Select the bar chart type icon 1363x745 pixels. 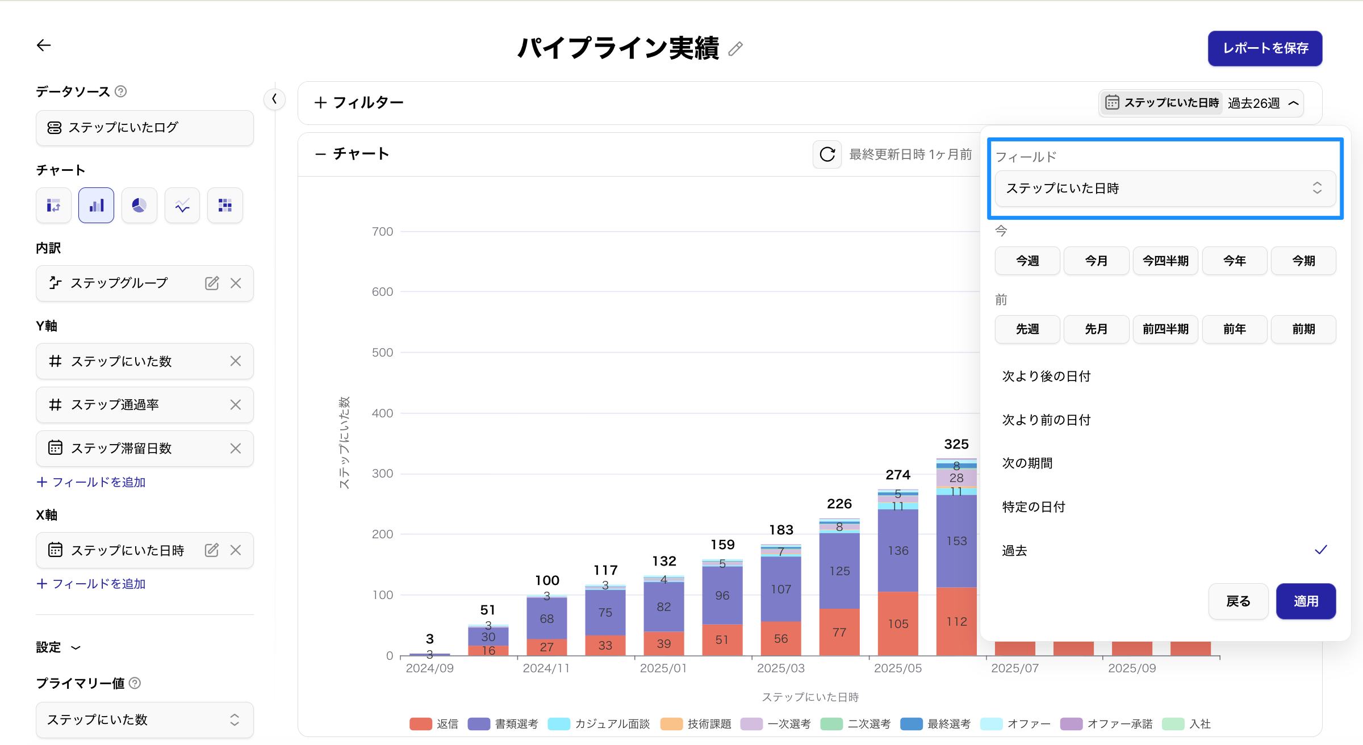click(96, 205)
